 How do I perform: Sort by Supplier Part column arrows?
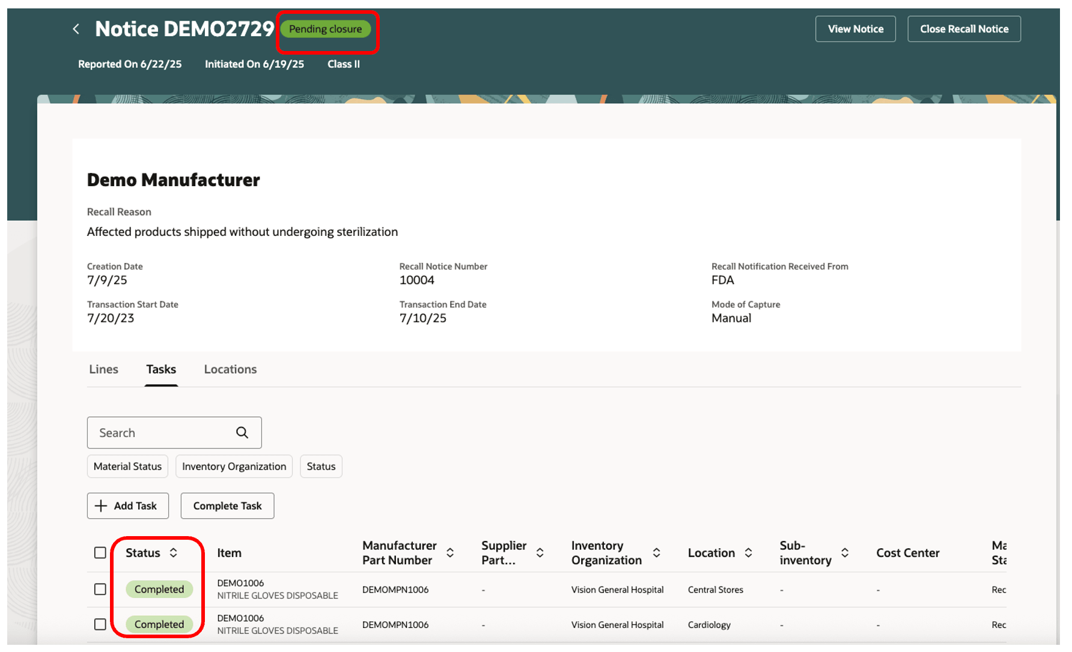pos(540,553)
